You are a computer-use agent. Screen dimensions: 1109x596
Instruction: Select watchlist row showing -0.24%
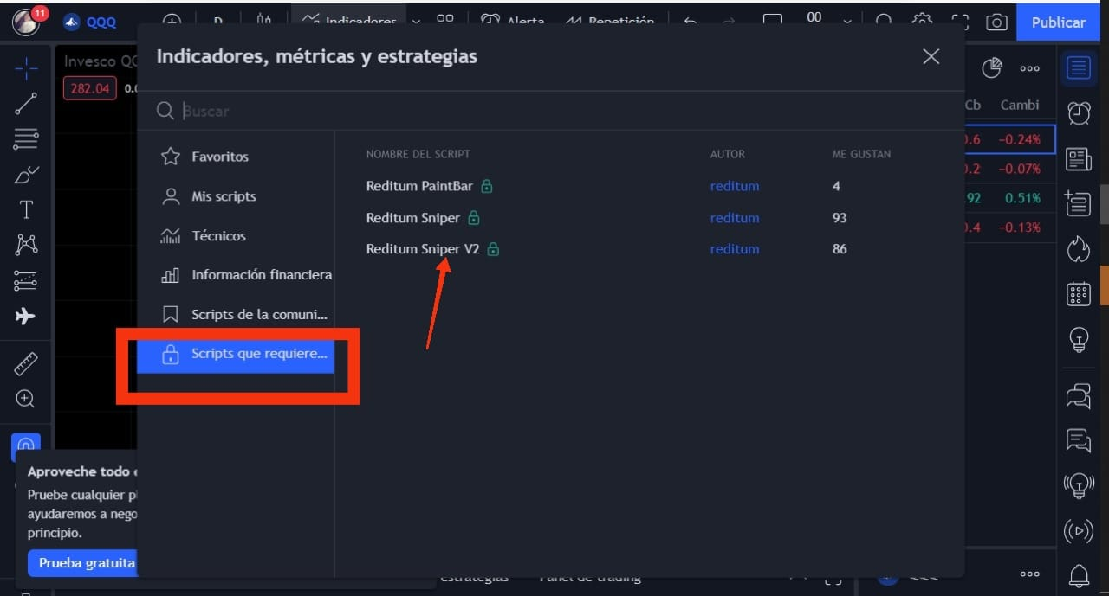pyautogui.click(x=1009, y=139)
